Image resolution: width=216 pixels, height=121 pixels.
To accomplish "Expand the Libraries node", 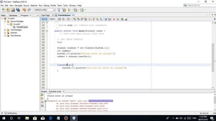I will [x=5, y=33].
